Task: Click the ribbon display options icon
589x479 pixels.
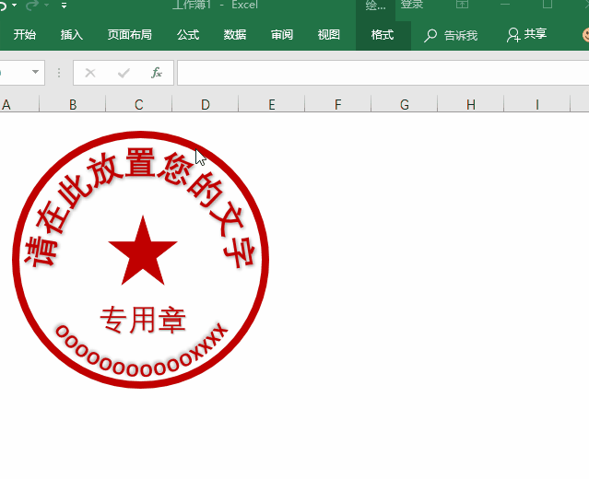Action: [x=462, y=5]
